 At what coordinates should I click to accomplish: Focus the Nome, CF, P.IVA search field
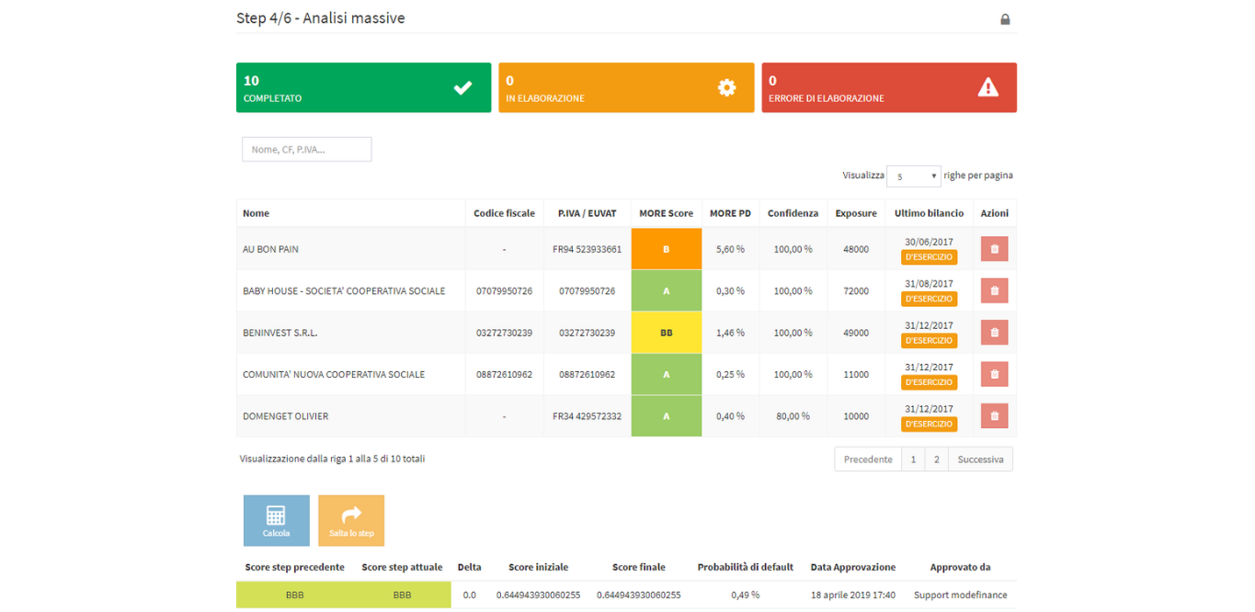(x=307, y=149)
